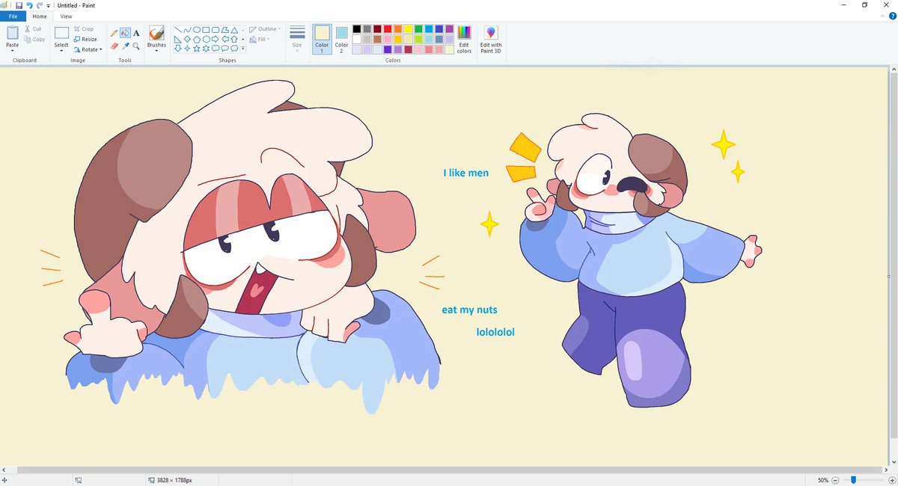Pick the black color swatch

coord(357,29)
